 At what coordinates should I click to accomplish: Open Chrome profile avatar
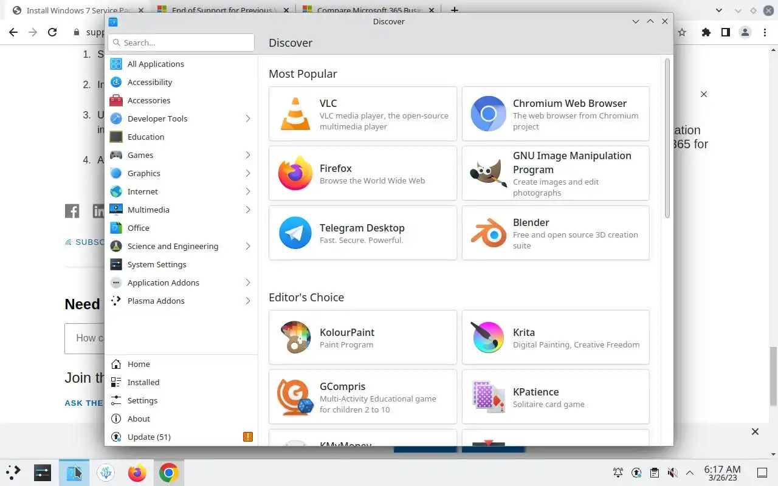point(745,32)
